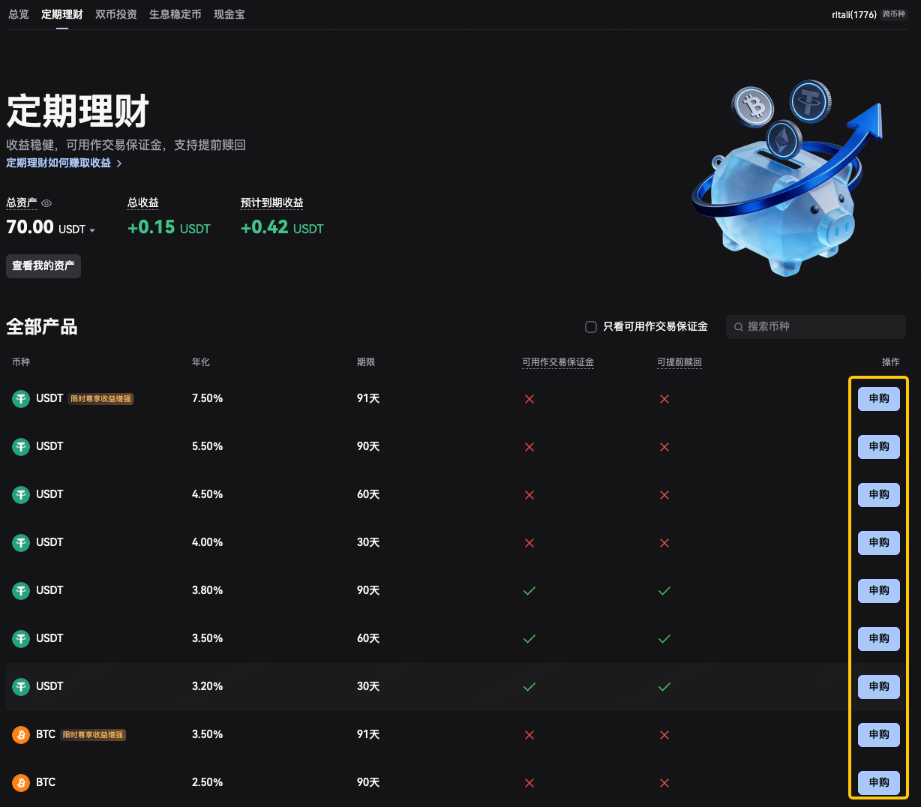The image size is (921, 807).
Task: Select the Tether icon in the 3.80% row
Action: (x=21, y=591)
